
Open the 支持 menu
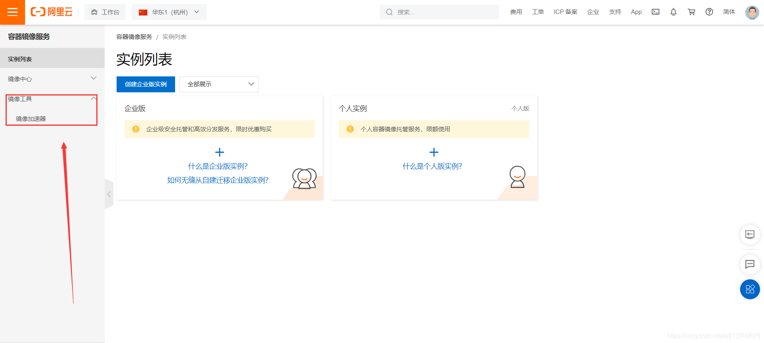(x=615, y=12)
